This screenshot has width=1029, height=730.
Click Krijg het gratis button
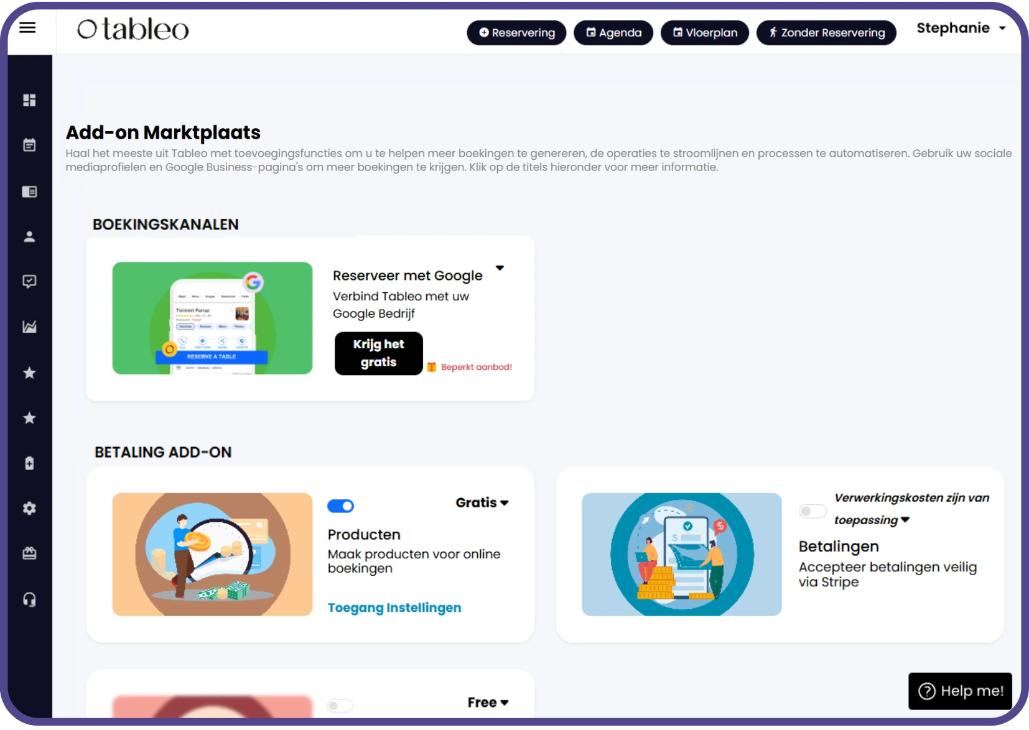pos(379,353)
